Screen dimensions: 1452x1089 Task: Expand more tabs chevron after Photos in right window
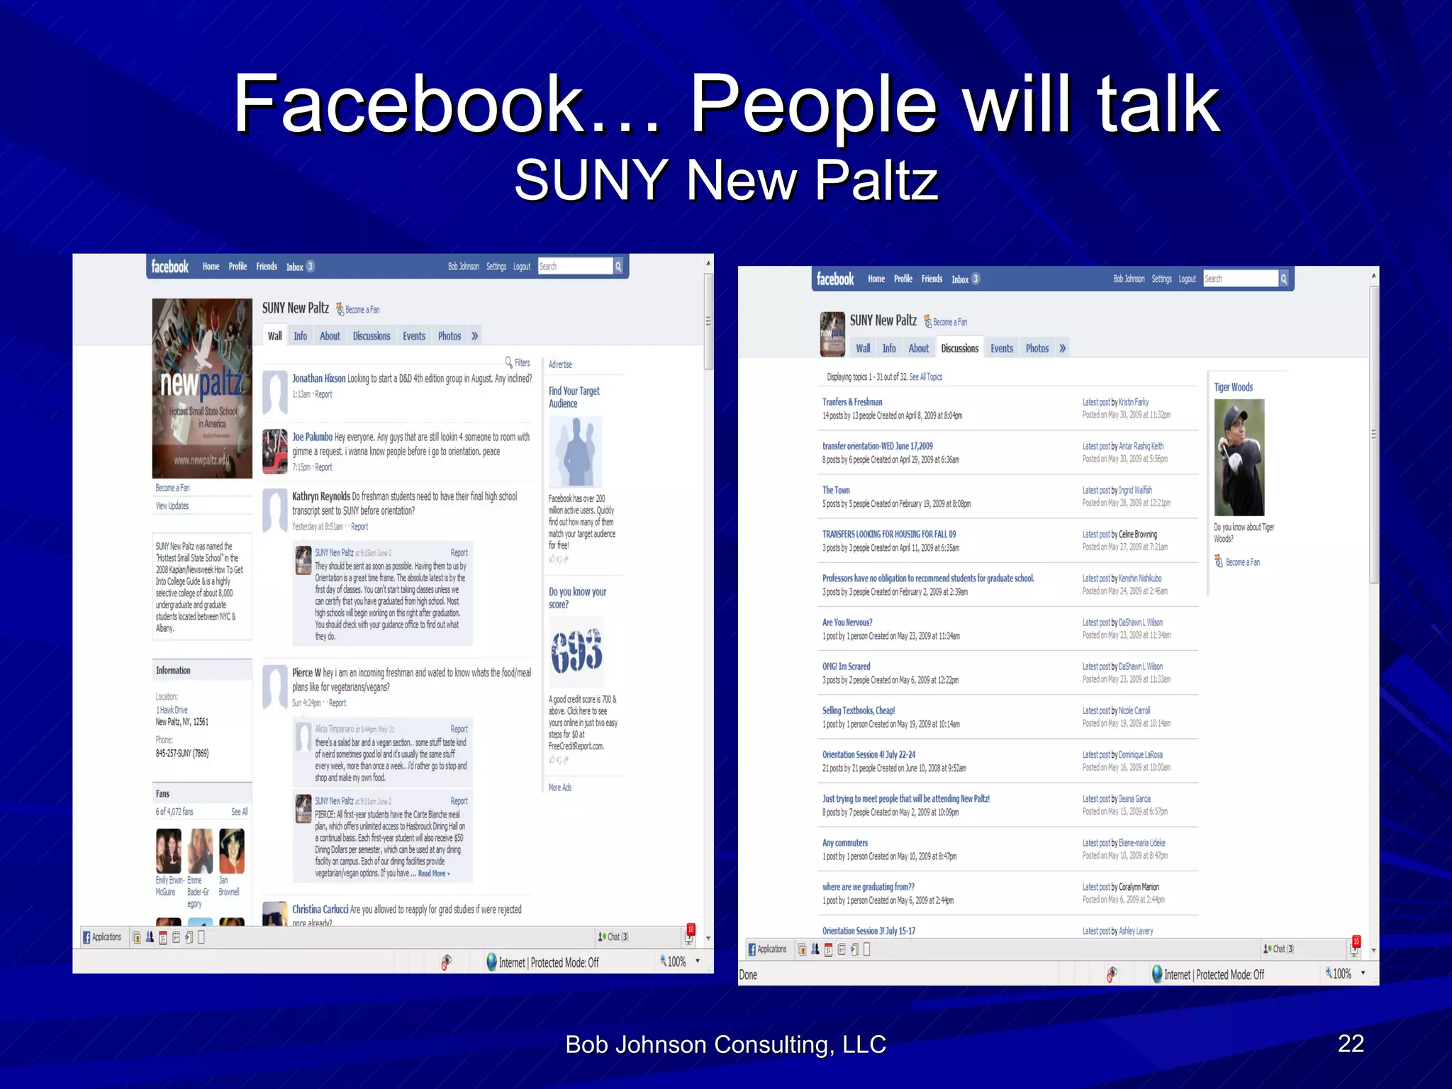[x=1062, y=349]
